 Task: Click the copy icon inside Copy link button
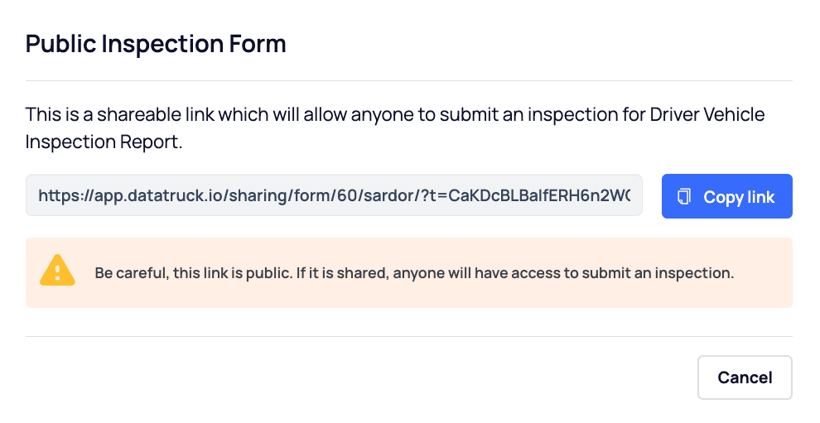[x=684, y=196]
